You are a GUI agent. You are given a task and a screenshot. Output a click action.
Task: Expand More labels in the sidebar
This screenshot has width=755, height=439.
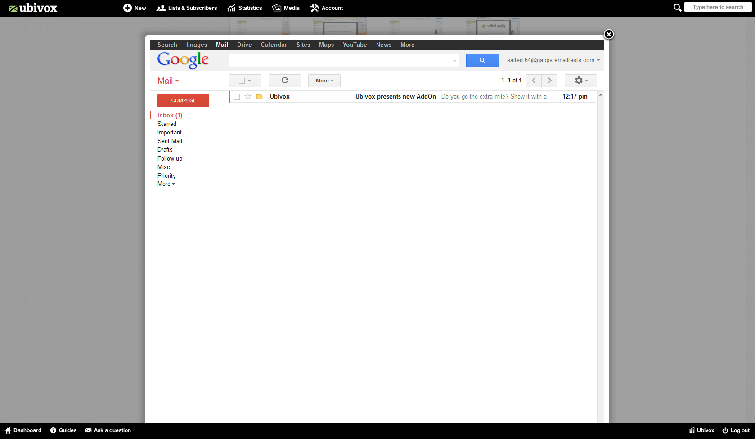[x=166, y=184]
